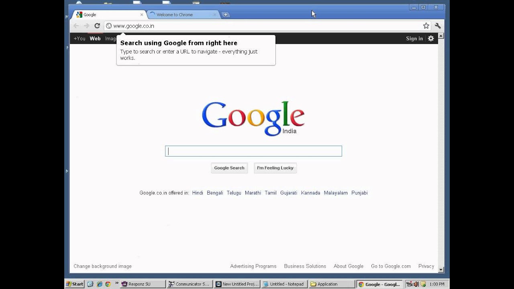Click the scrollbar down arrow
Viewport: 514px width, 289px height.
(x=441, y=270)
